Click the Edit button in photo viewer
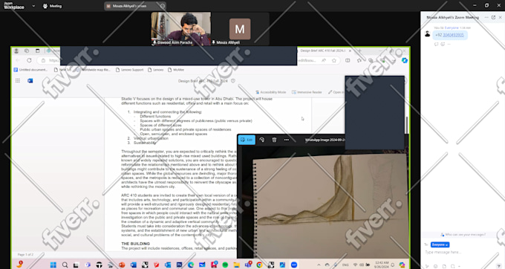This screenshot has width=505, height=269. pos(247,140)
